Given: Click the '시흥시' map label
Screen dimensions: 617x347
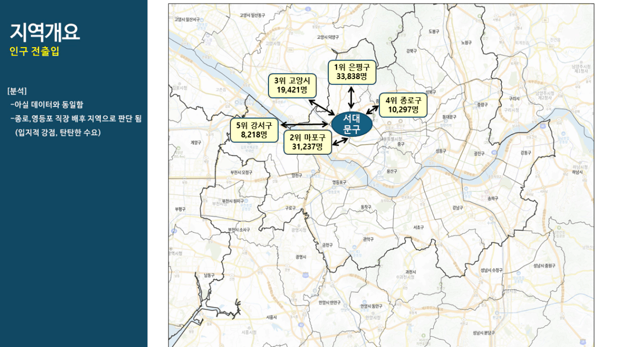Looking at the screenshot, I should 271,317.
